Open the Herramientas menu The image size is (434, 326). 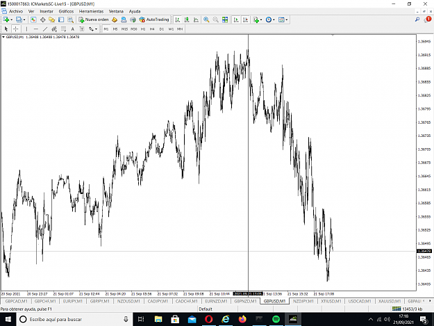(91, 11)
